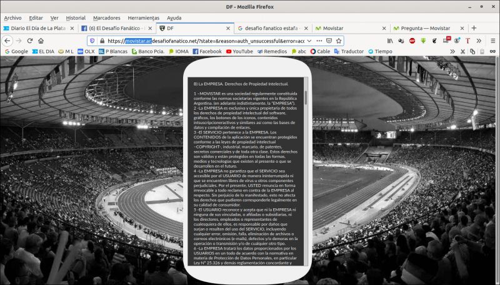Go back to the previous page
The width and height of the screenshot is (500, 285).
[7, 41]
